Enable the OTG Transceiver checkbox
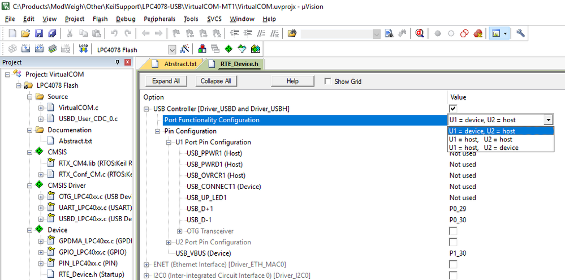 pyautogui.click(x=453, y=231)
